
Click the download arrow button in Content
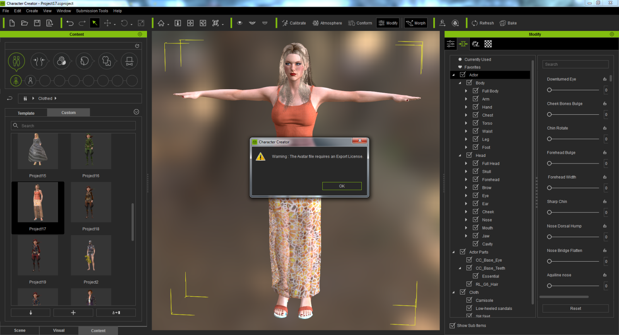31,313
